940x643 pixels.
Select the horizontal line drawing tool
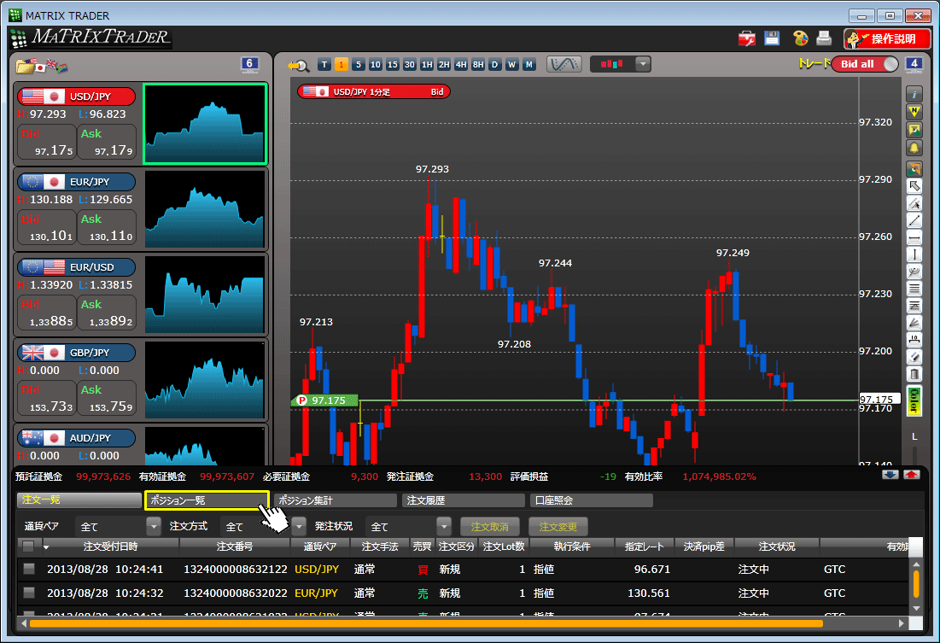pos(914,238)
